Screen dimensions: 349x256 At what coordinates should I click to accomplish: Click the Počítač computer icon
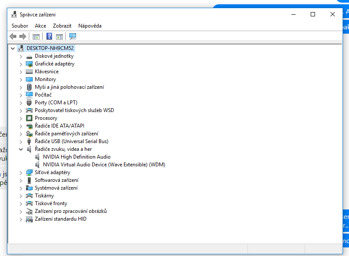pyautogui.click(x=29, y=95)
